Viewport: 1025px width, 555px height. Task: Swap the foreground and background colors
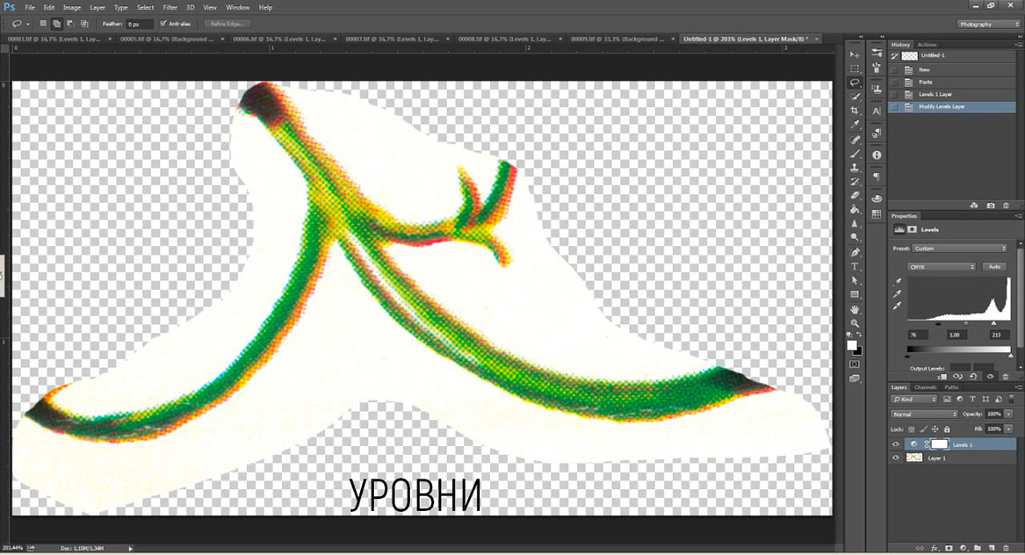(x=860, y=335)
